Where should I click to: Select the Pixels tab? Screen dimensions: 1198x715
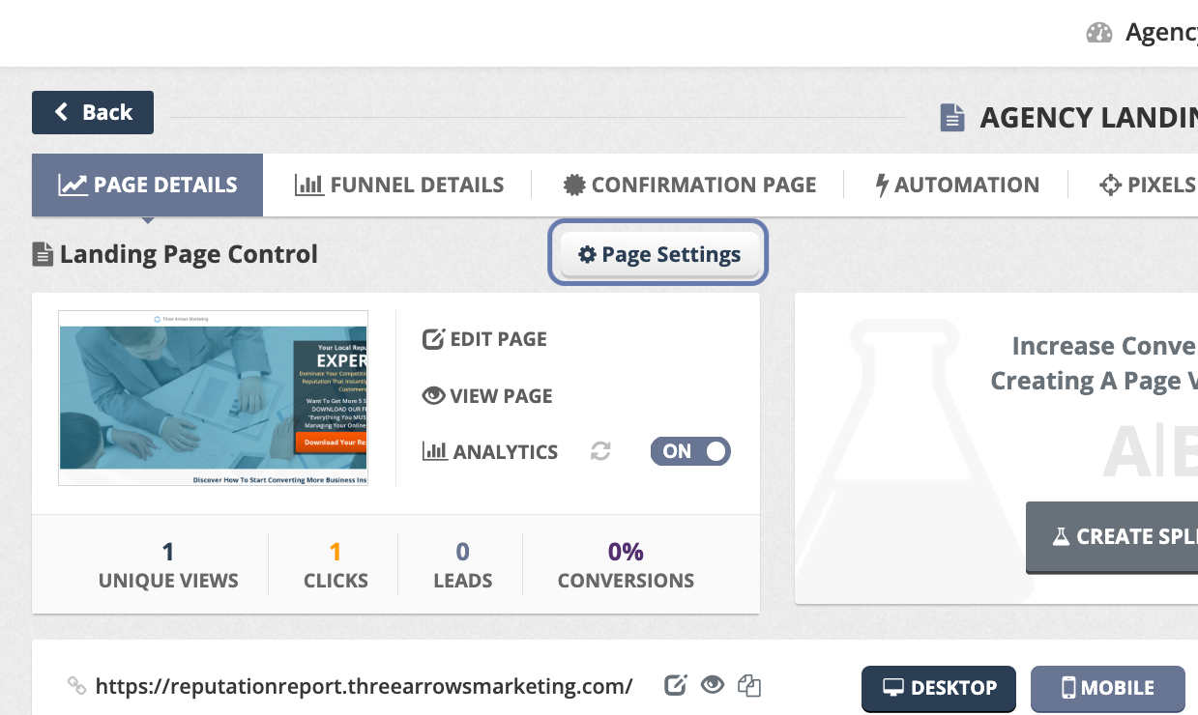click(1148, 185)
